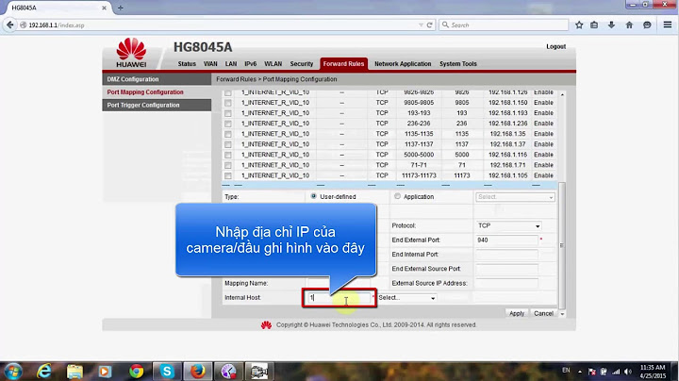The height and width of the screenshot is (381, 679).
Task: Open DMZ Configuration in sidebar
Action: coord(157,79)
